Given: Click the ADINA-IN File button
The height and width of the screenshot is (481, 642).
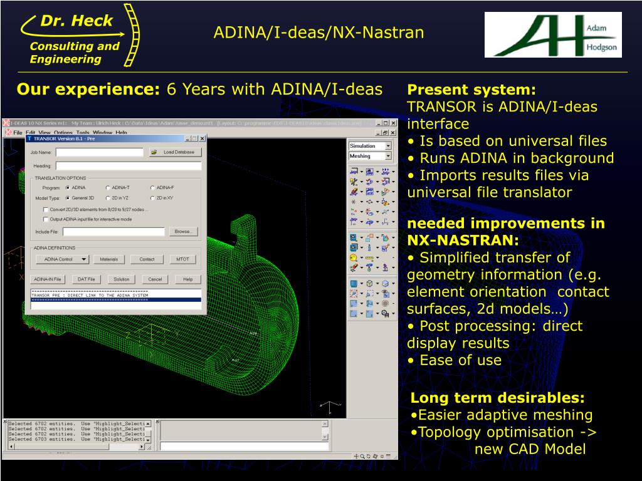Looking at the screenshot, I should click(x=48, y=279).
